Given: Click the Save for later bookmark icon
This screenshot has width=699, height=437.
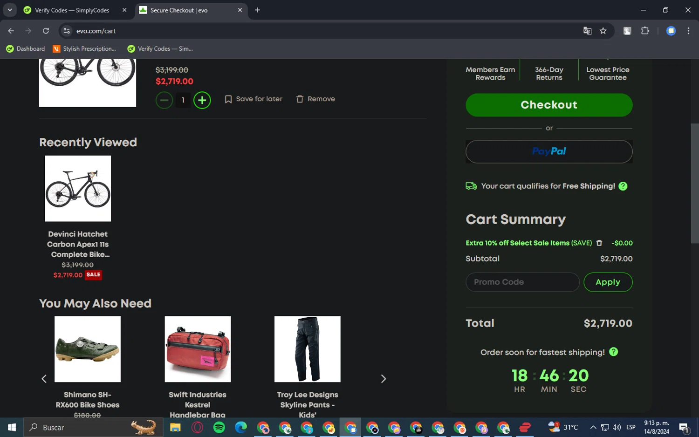Looking at the screenshot, I should point(228,99).
